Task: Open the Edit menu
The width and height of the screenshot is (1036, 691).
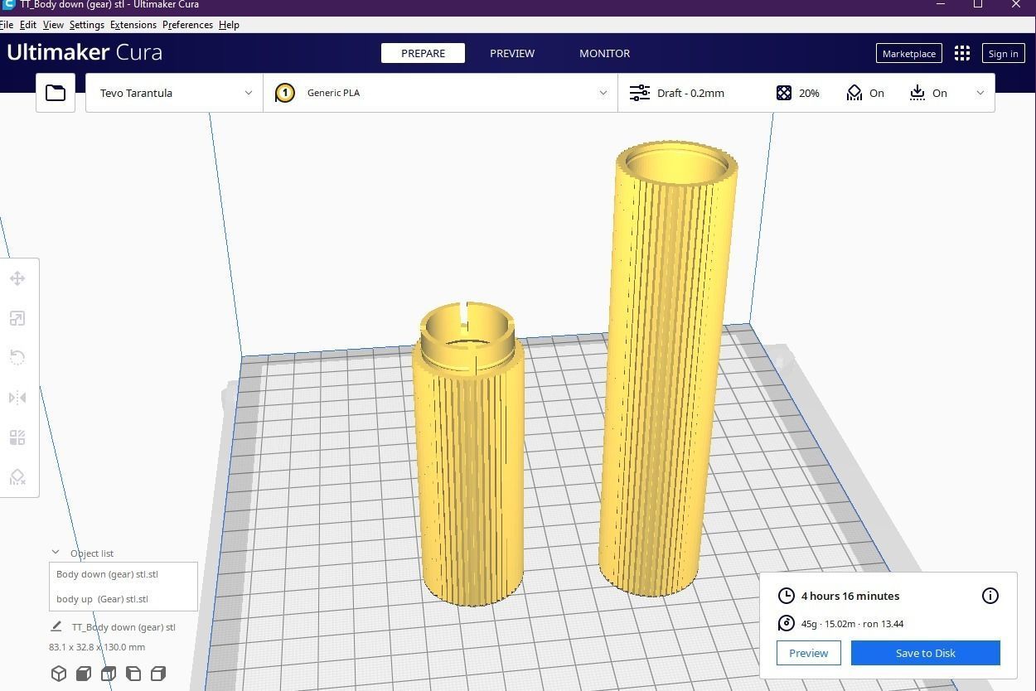Action: click(28, 25)
